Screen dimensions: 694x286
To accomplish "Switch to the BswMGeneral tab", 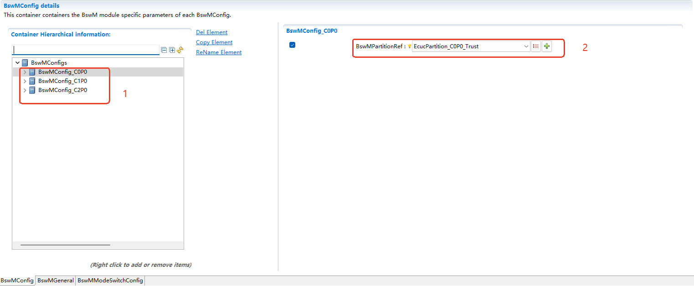I will [55, 280].
